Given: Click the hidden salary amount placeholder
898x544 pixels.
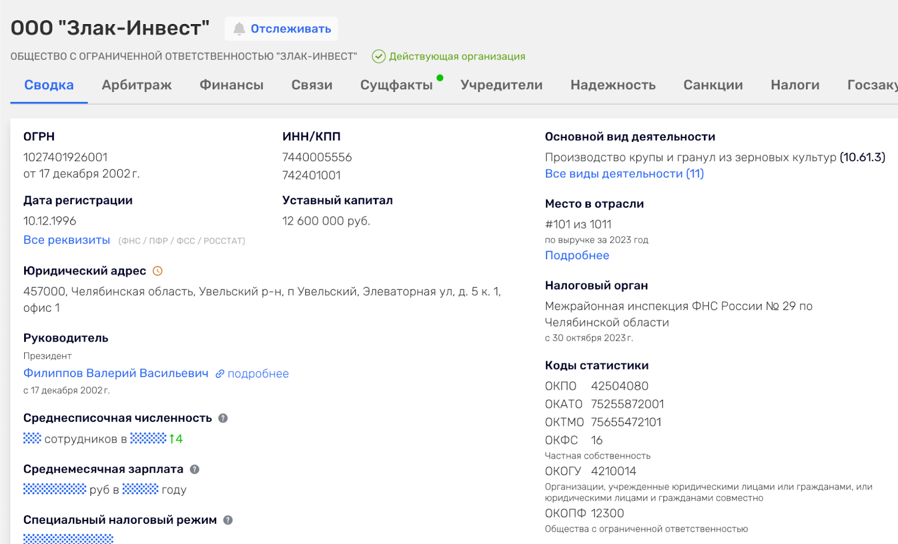Looking at the screenshot, I should [x=54, y=489].
